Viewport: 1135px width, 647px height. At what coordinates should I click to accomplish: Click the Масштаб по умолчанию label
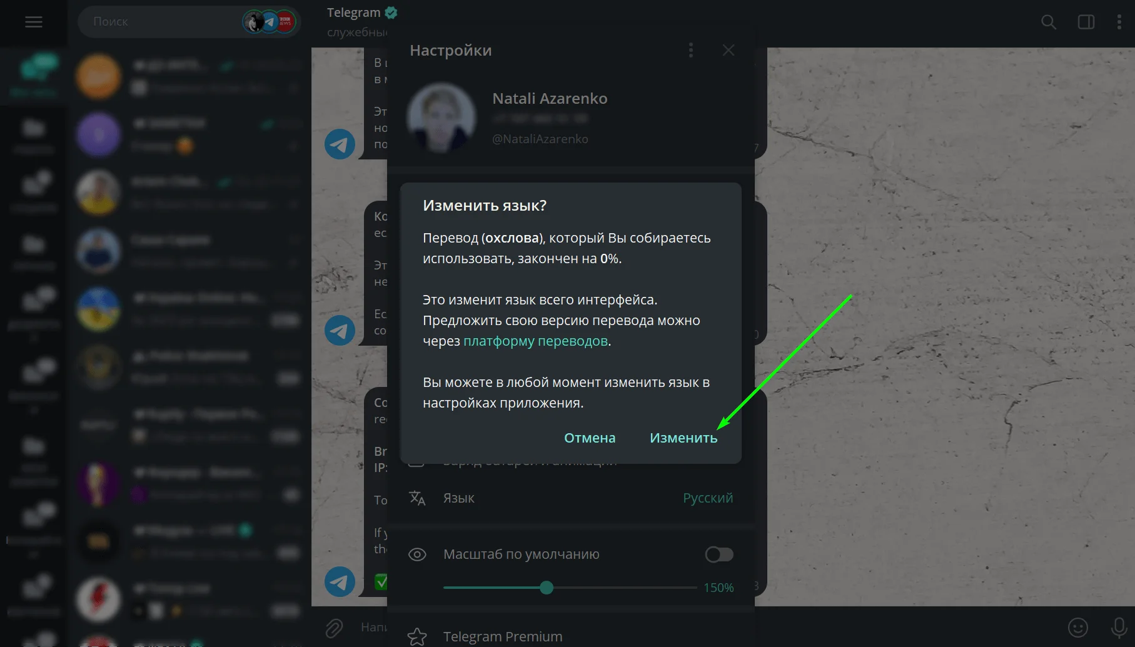point(522,554)
